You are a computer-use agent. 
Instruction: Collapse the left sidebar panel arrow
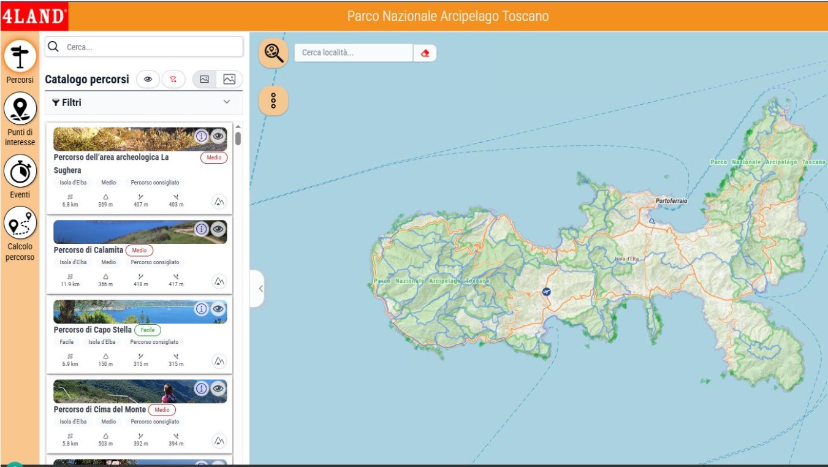260,288
